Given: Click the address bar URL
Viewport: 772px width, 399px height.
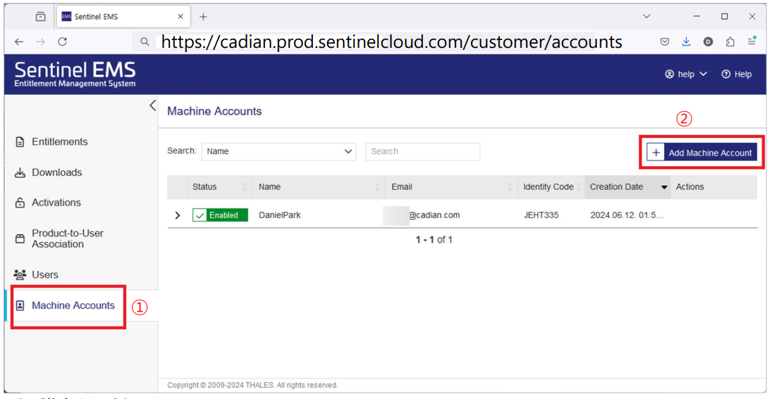Looking at the screenshot, I should coord(392,42).
